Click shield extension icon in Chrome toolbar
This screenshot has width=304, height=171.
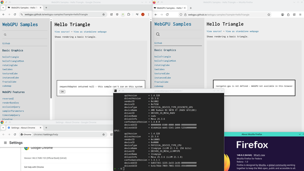(x=117, y=14)
